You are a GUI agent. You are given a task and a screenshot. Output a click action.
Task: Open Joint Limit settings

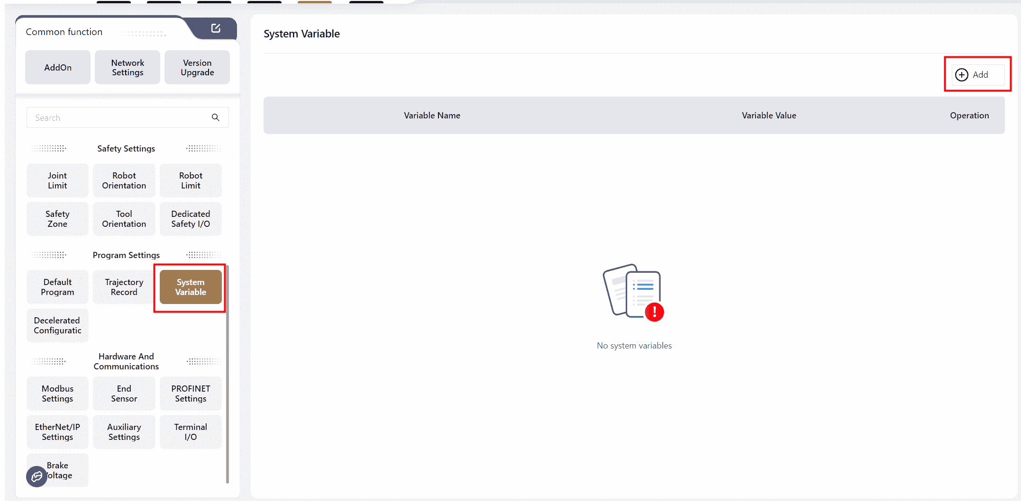pos(57,180)
